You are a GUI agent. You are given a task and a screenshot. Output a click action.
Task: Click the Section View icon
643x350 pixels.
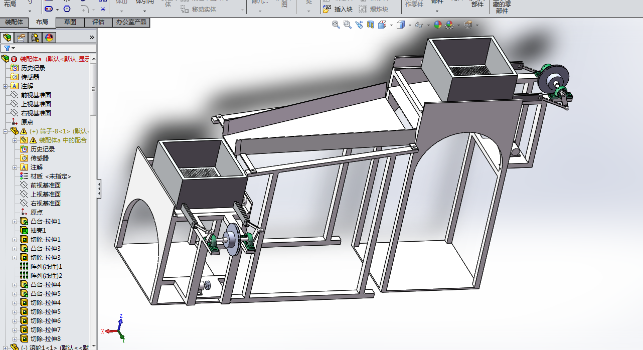(371, 25)
